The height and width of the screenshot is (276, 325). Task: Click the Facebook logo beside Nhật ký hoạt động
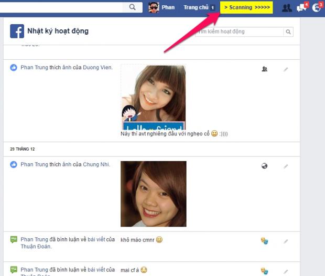pos(17,31)
